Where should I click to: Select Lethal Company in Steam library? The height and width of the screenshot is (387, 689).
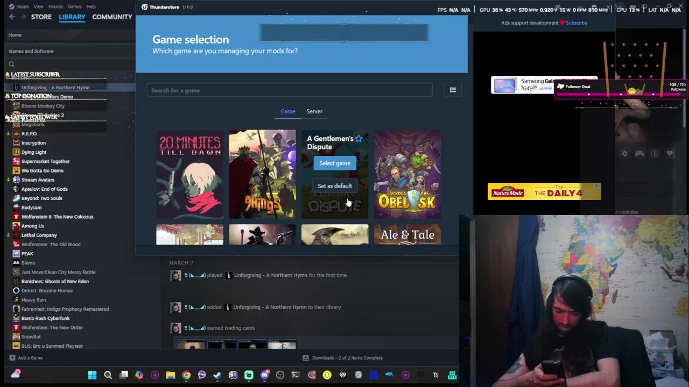point(39,235)
